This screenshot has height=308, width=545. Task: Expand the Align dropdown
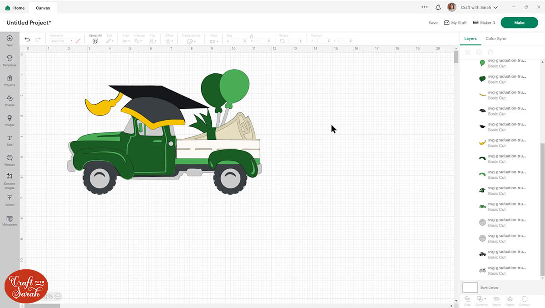[x=126, y=41]
